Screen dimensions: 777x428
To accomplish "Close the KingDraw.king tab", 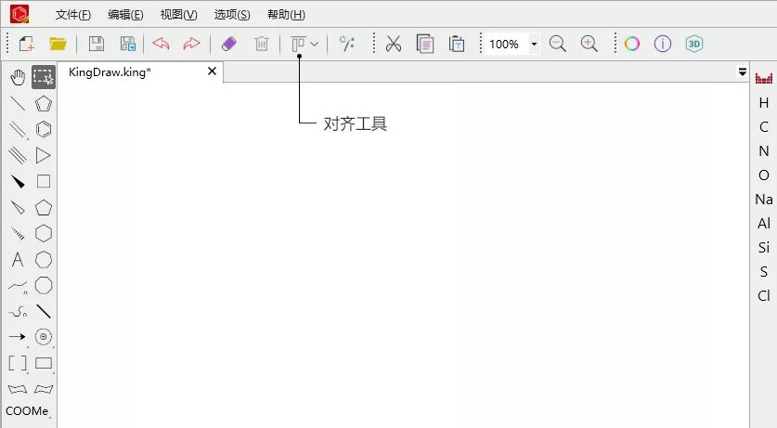I will tap(212, 71).
